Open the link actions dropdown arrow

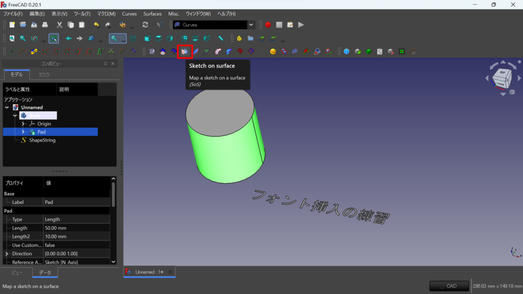pos(282,41)
